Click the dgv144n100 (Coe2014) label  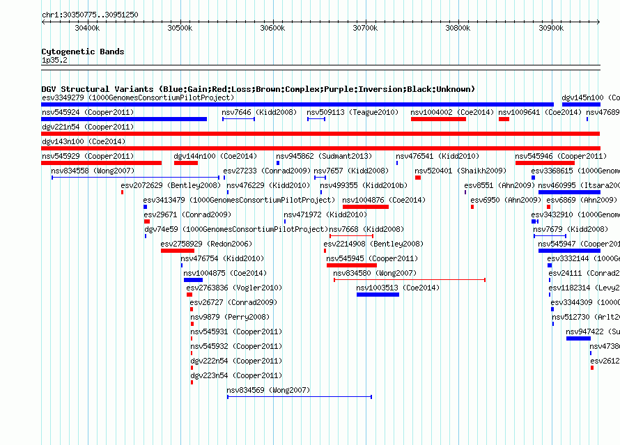tap(215, 156)
